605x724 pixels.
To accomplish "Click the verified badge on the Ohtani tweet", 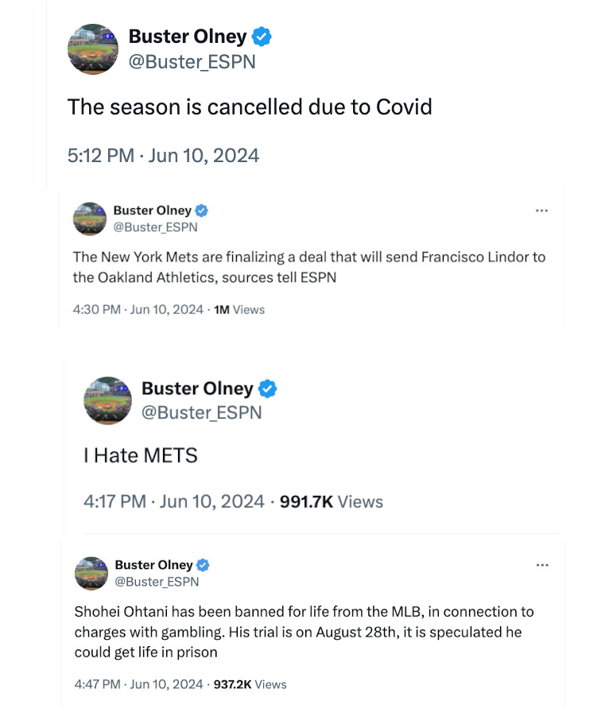I will click(203, 565).
